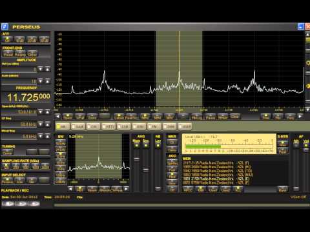Screen dimensions: 310x232
Task: Increase the VFO step size
Action: [47, 124]
